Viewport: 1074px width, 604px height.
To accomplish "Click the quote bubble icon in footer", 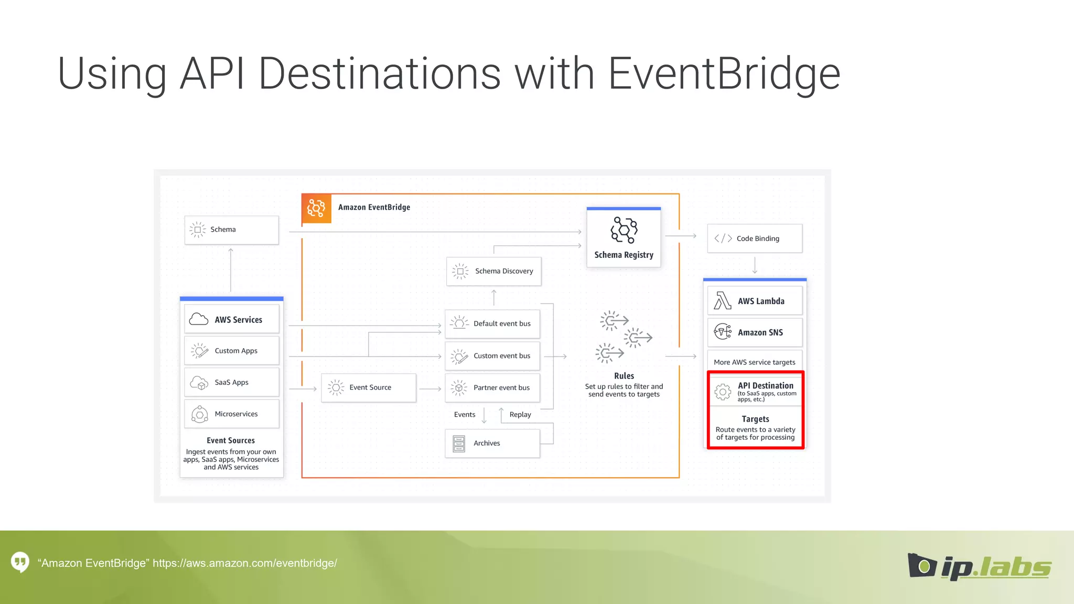I will point(20,563).
